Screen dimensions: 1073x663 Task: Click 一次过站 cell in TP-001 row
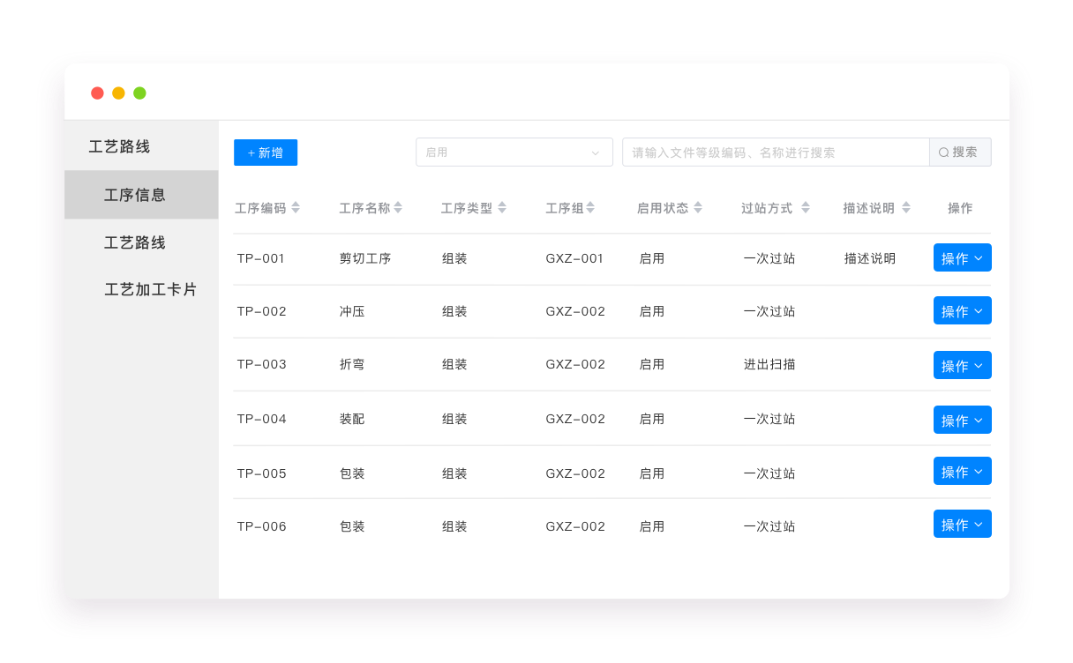coord(769,258)
